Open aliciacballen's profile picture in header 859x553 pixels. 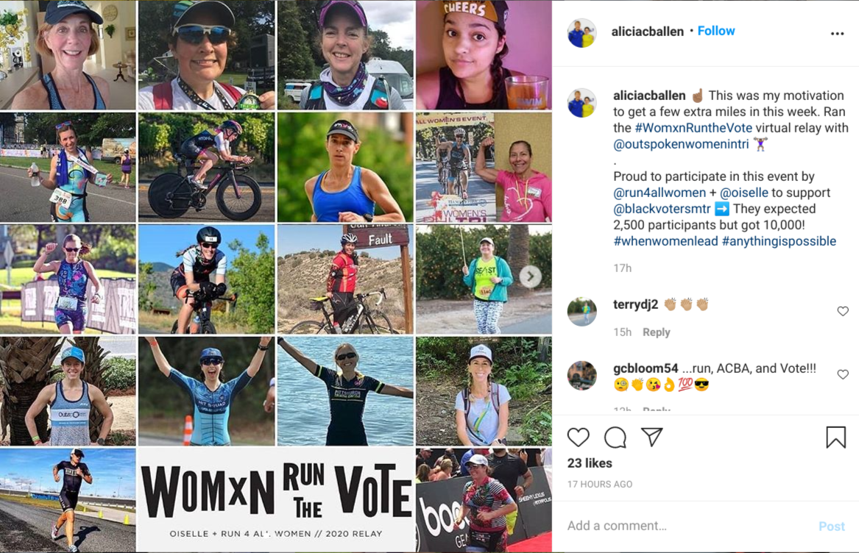[581, 33]
